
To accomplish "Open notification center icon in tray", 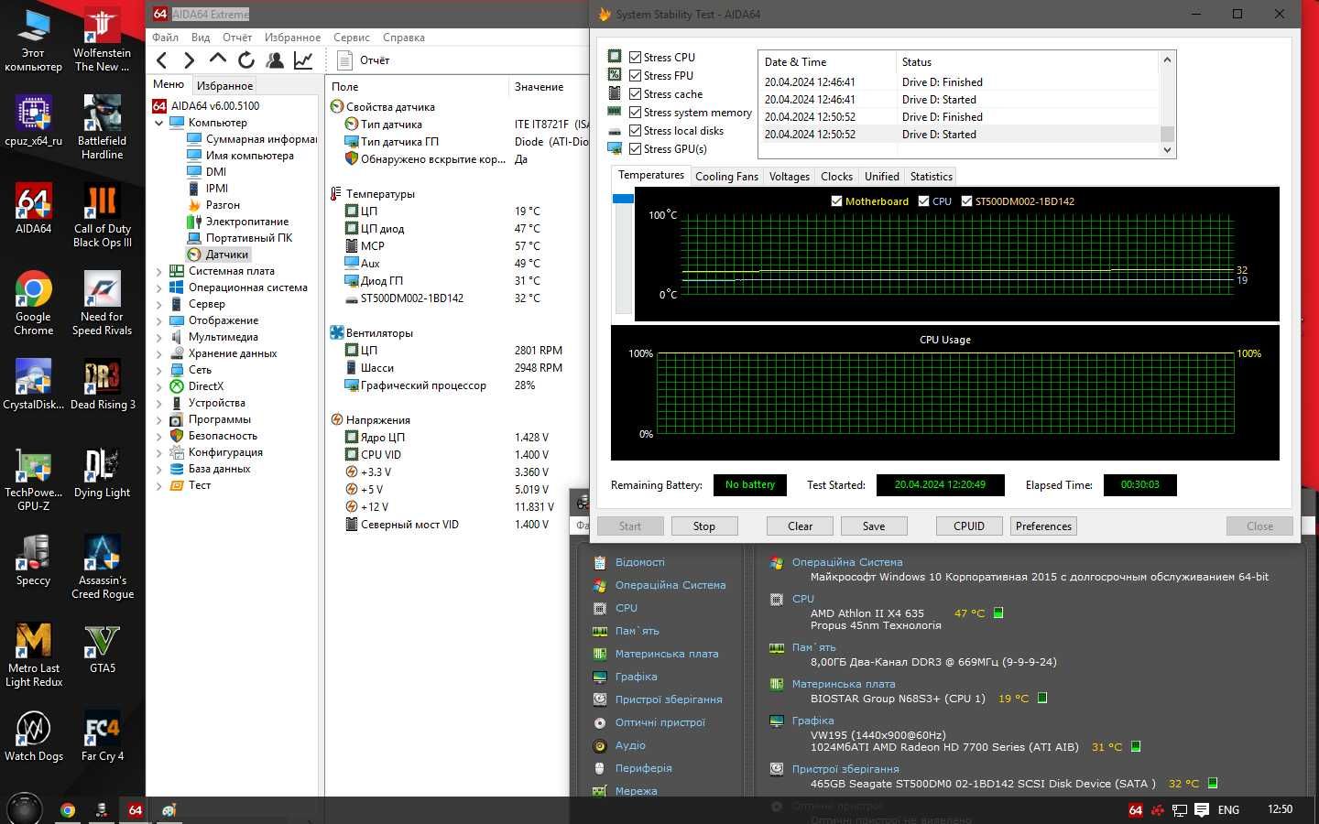I will (x=1202, y=810).
